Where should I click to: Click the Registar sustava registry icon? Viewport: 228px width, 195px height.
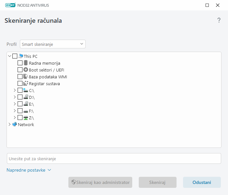pyautogui.click(x=26, y=84)
